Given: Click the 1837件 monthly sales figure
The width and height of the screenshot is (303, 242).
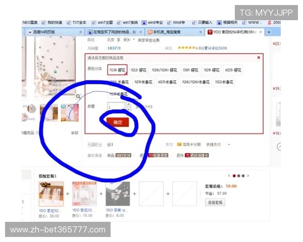Looking at the screenshot, I should (114, 48).
